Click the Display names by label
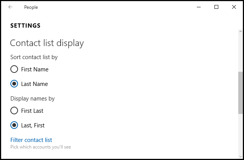244x160 pixels. [x=32, y=99]
